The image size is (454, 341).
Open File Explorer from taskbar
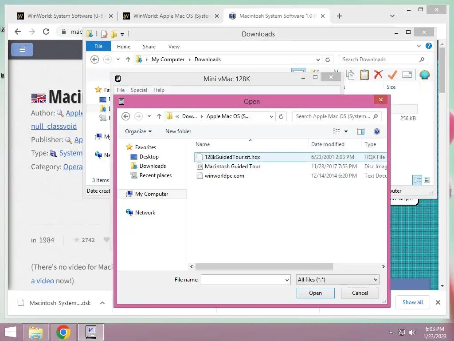tap(35, 332)
